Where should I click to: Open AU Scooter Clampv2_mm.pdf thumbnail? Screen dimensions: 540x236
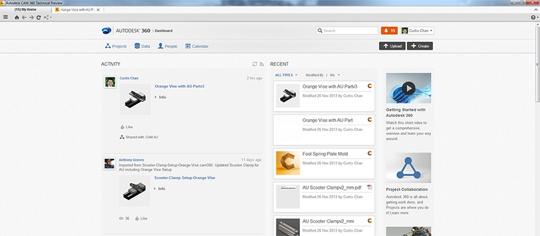pyautogui.click(x=288, y=197)
